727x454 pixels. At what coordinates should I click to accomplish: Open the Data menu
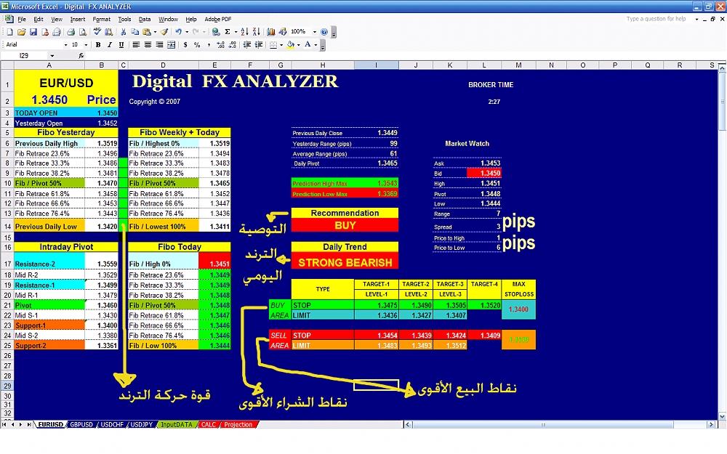(x=145, y=19)
